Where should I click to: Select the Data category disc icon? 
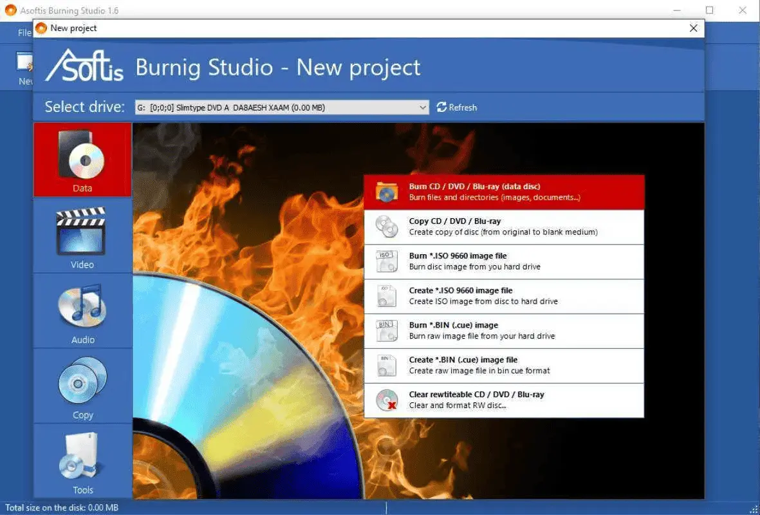pos(82,154)
